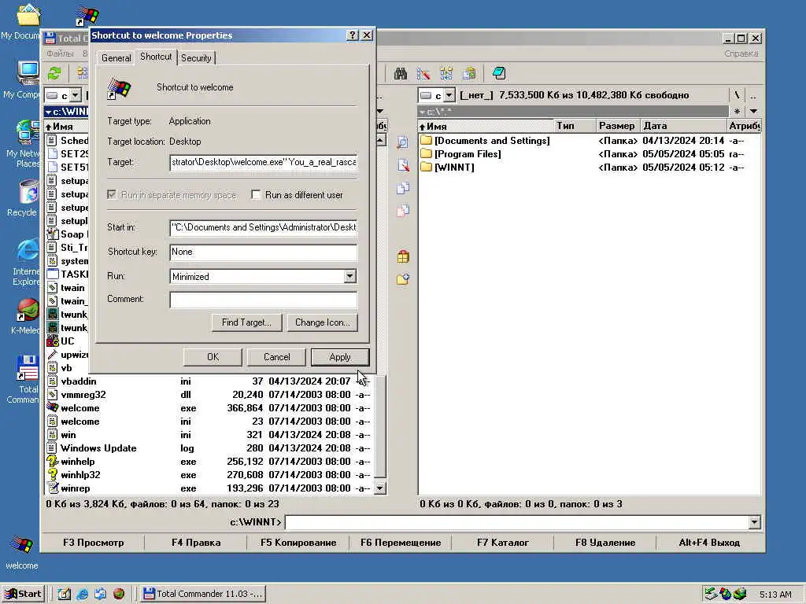Open the command line history dropdown arrow
This screenshot has width=806, height=604.
coord(754,522)
